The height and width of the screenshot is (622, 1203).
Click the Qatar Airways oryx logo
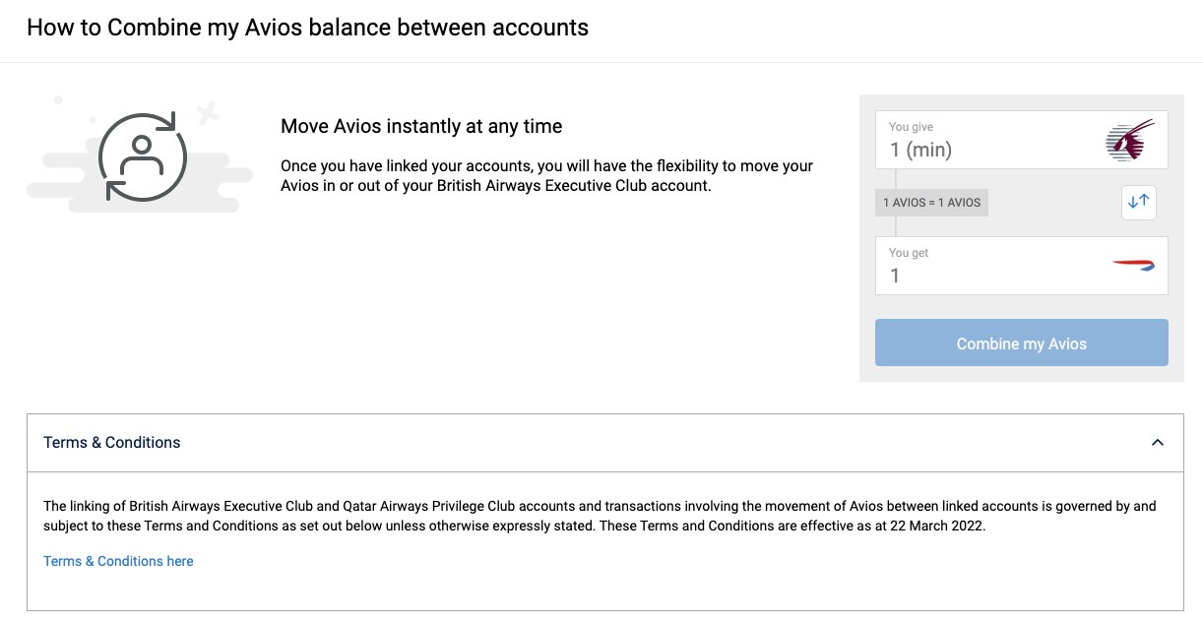click(1129, 140)
